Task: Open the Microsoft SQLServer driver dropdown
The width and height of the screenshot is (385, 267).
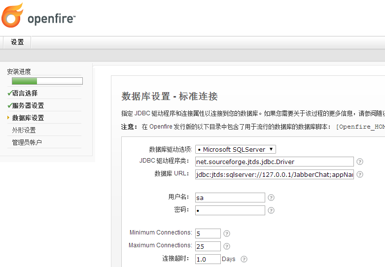Action: [236, 149]
